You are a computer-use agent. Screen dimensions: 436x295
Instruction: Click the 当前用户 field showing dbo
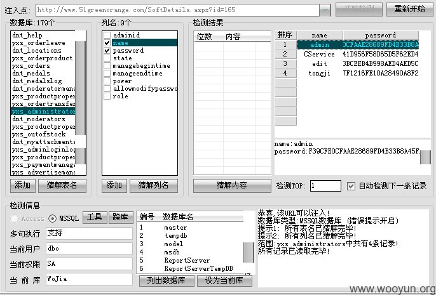pyautogui.click(x=89, y=249)
